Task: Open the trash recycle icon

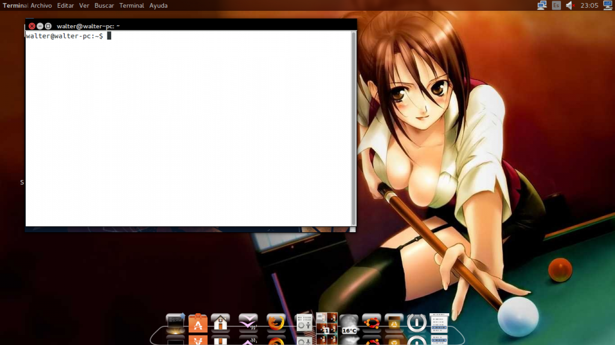Action: [x=394, y=323]
